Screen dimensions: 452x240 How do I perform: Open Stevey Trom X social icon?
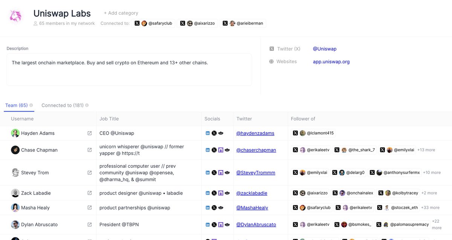tap(214, 173)
